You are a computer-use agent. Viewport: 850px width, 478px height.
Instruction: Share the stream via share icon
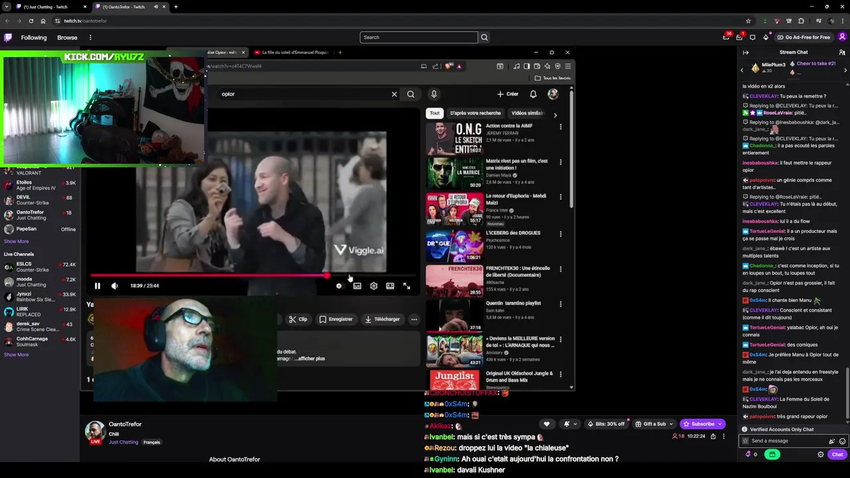pyautogui.click(x=713, y=436)
